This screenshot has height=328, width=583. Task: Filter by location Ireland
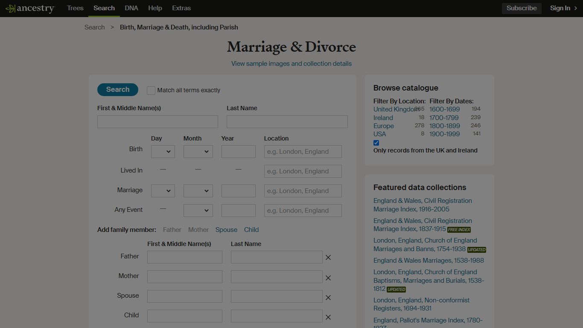(383, 118)
